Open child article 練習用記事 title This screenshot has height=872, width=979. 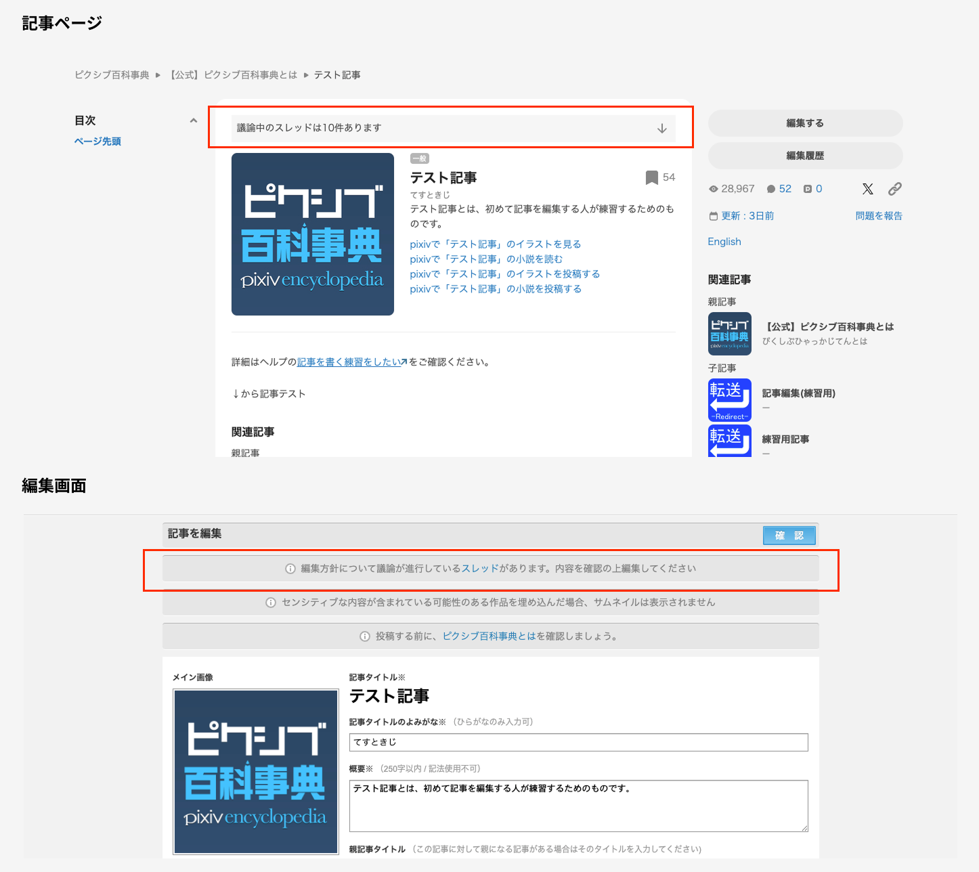click(785, 439)
